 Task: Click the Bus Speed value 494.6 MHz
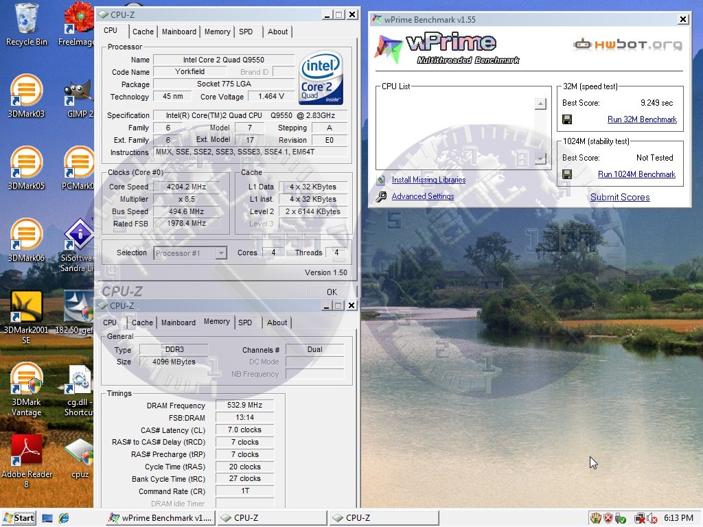click(187, 211)
